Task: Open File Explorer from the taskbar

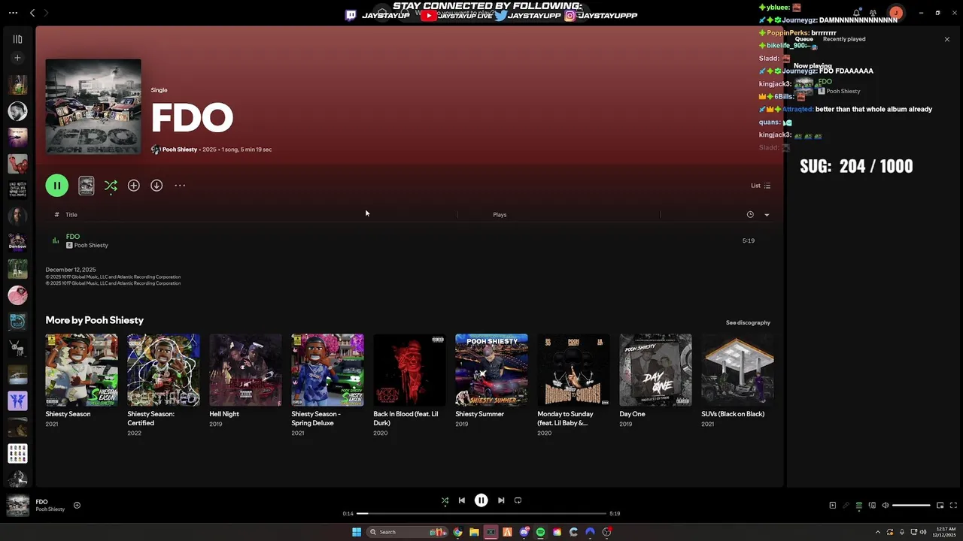Action: (474, 532)
